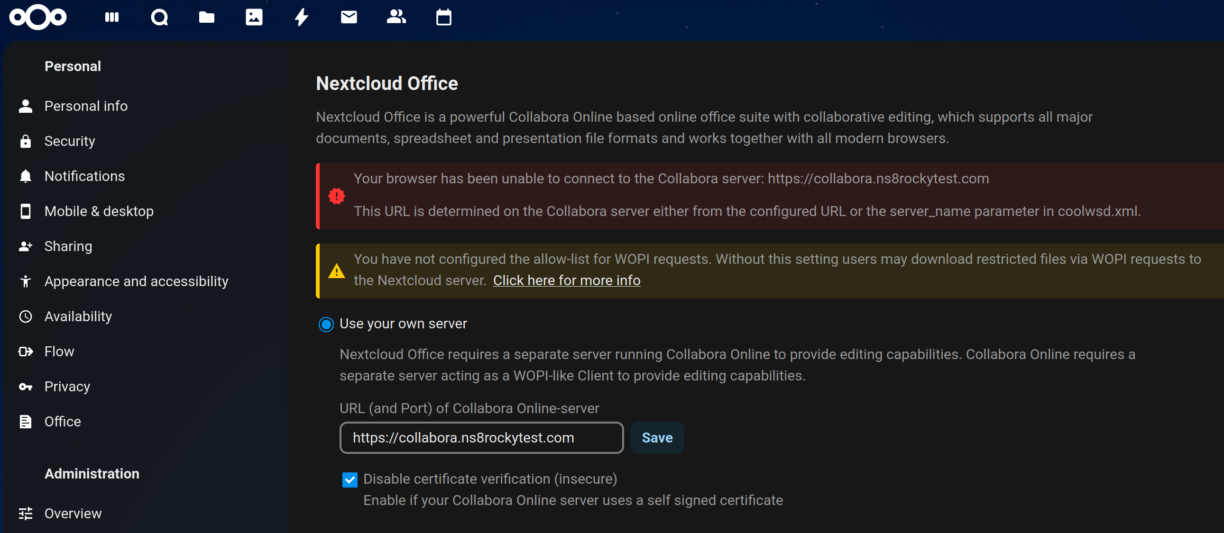Click the Availability clock icon
Screen dimensions: 1224x533
pos(26,316)
